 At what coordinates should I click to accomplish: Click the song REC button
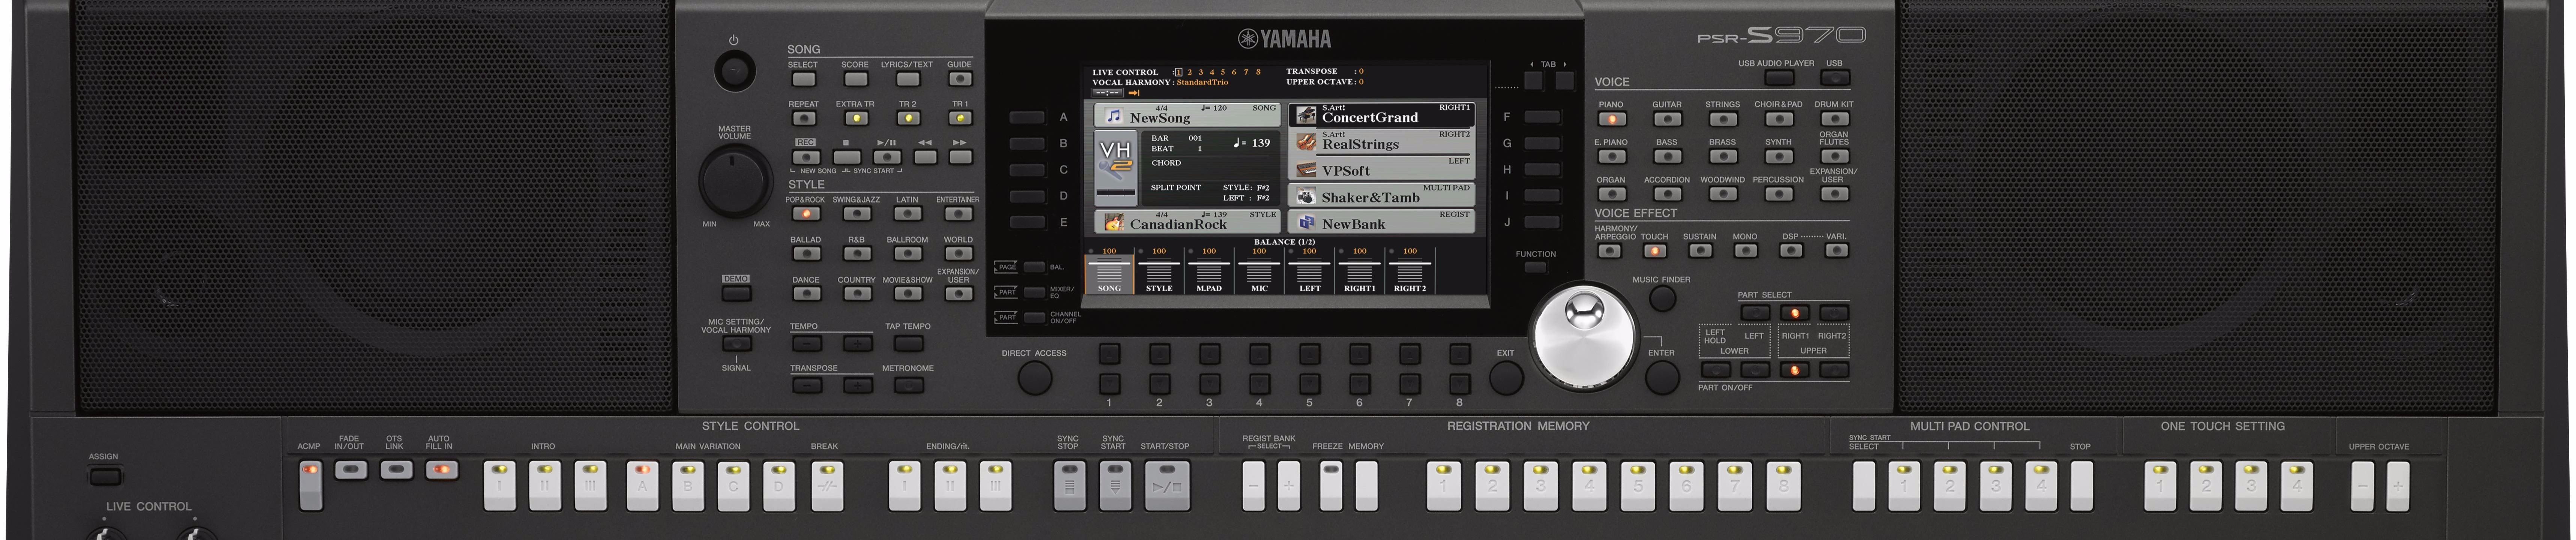tap(806, 157)
